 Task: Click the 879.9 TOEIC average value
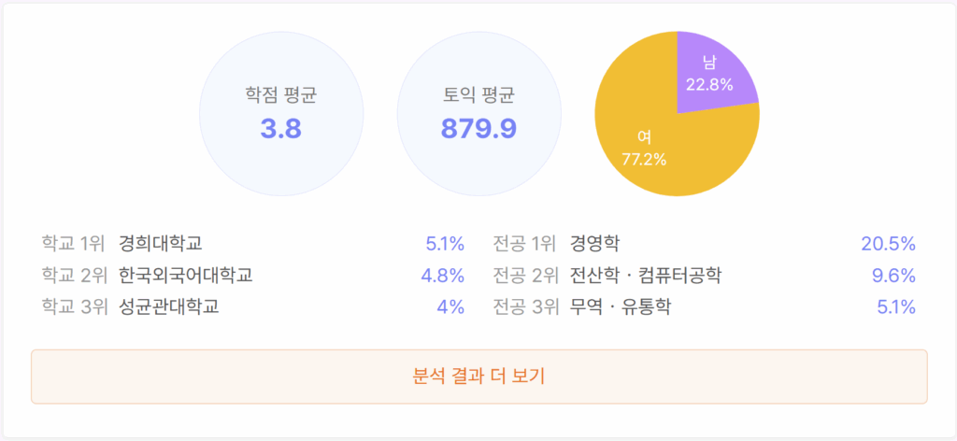coord(478,129)
